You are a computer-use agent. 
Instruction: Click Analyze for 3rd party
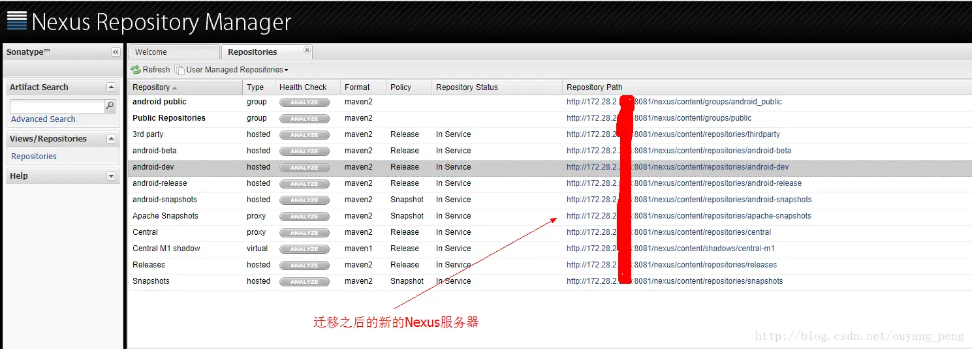(304, 135)
